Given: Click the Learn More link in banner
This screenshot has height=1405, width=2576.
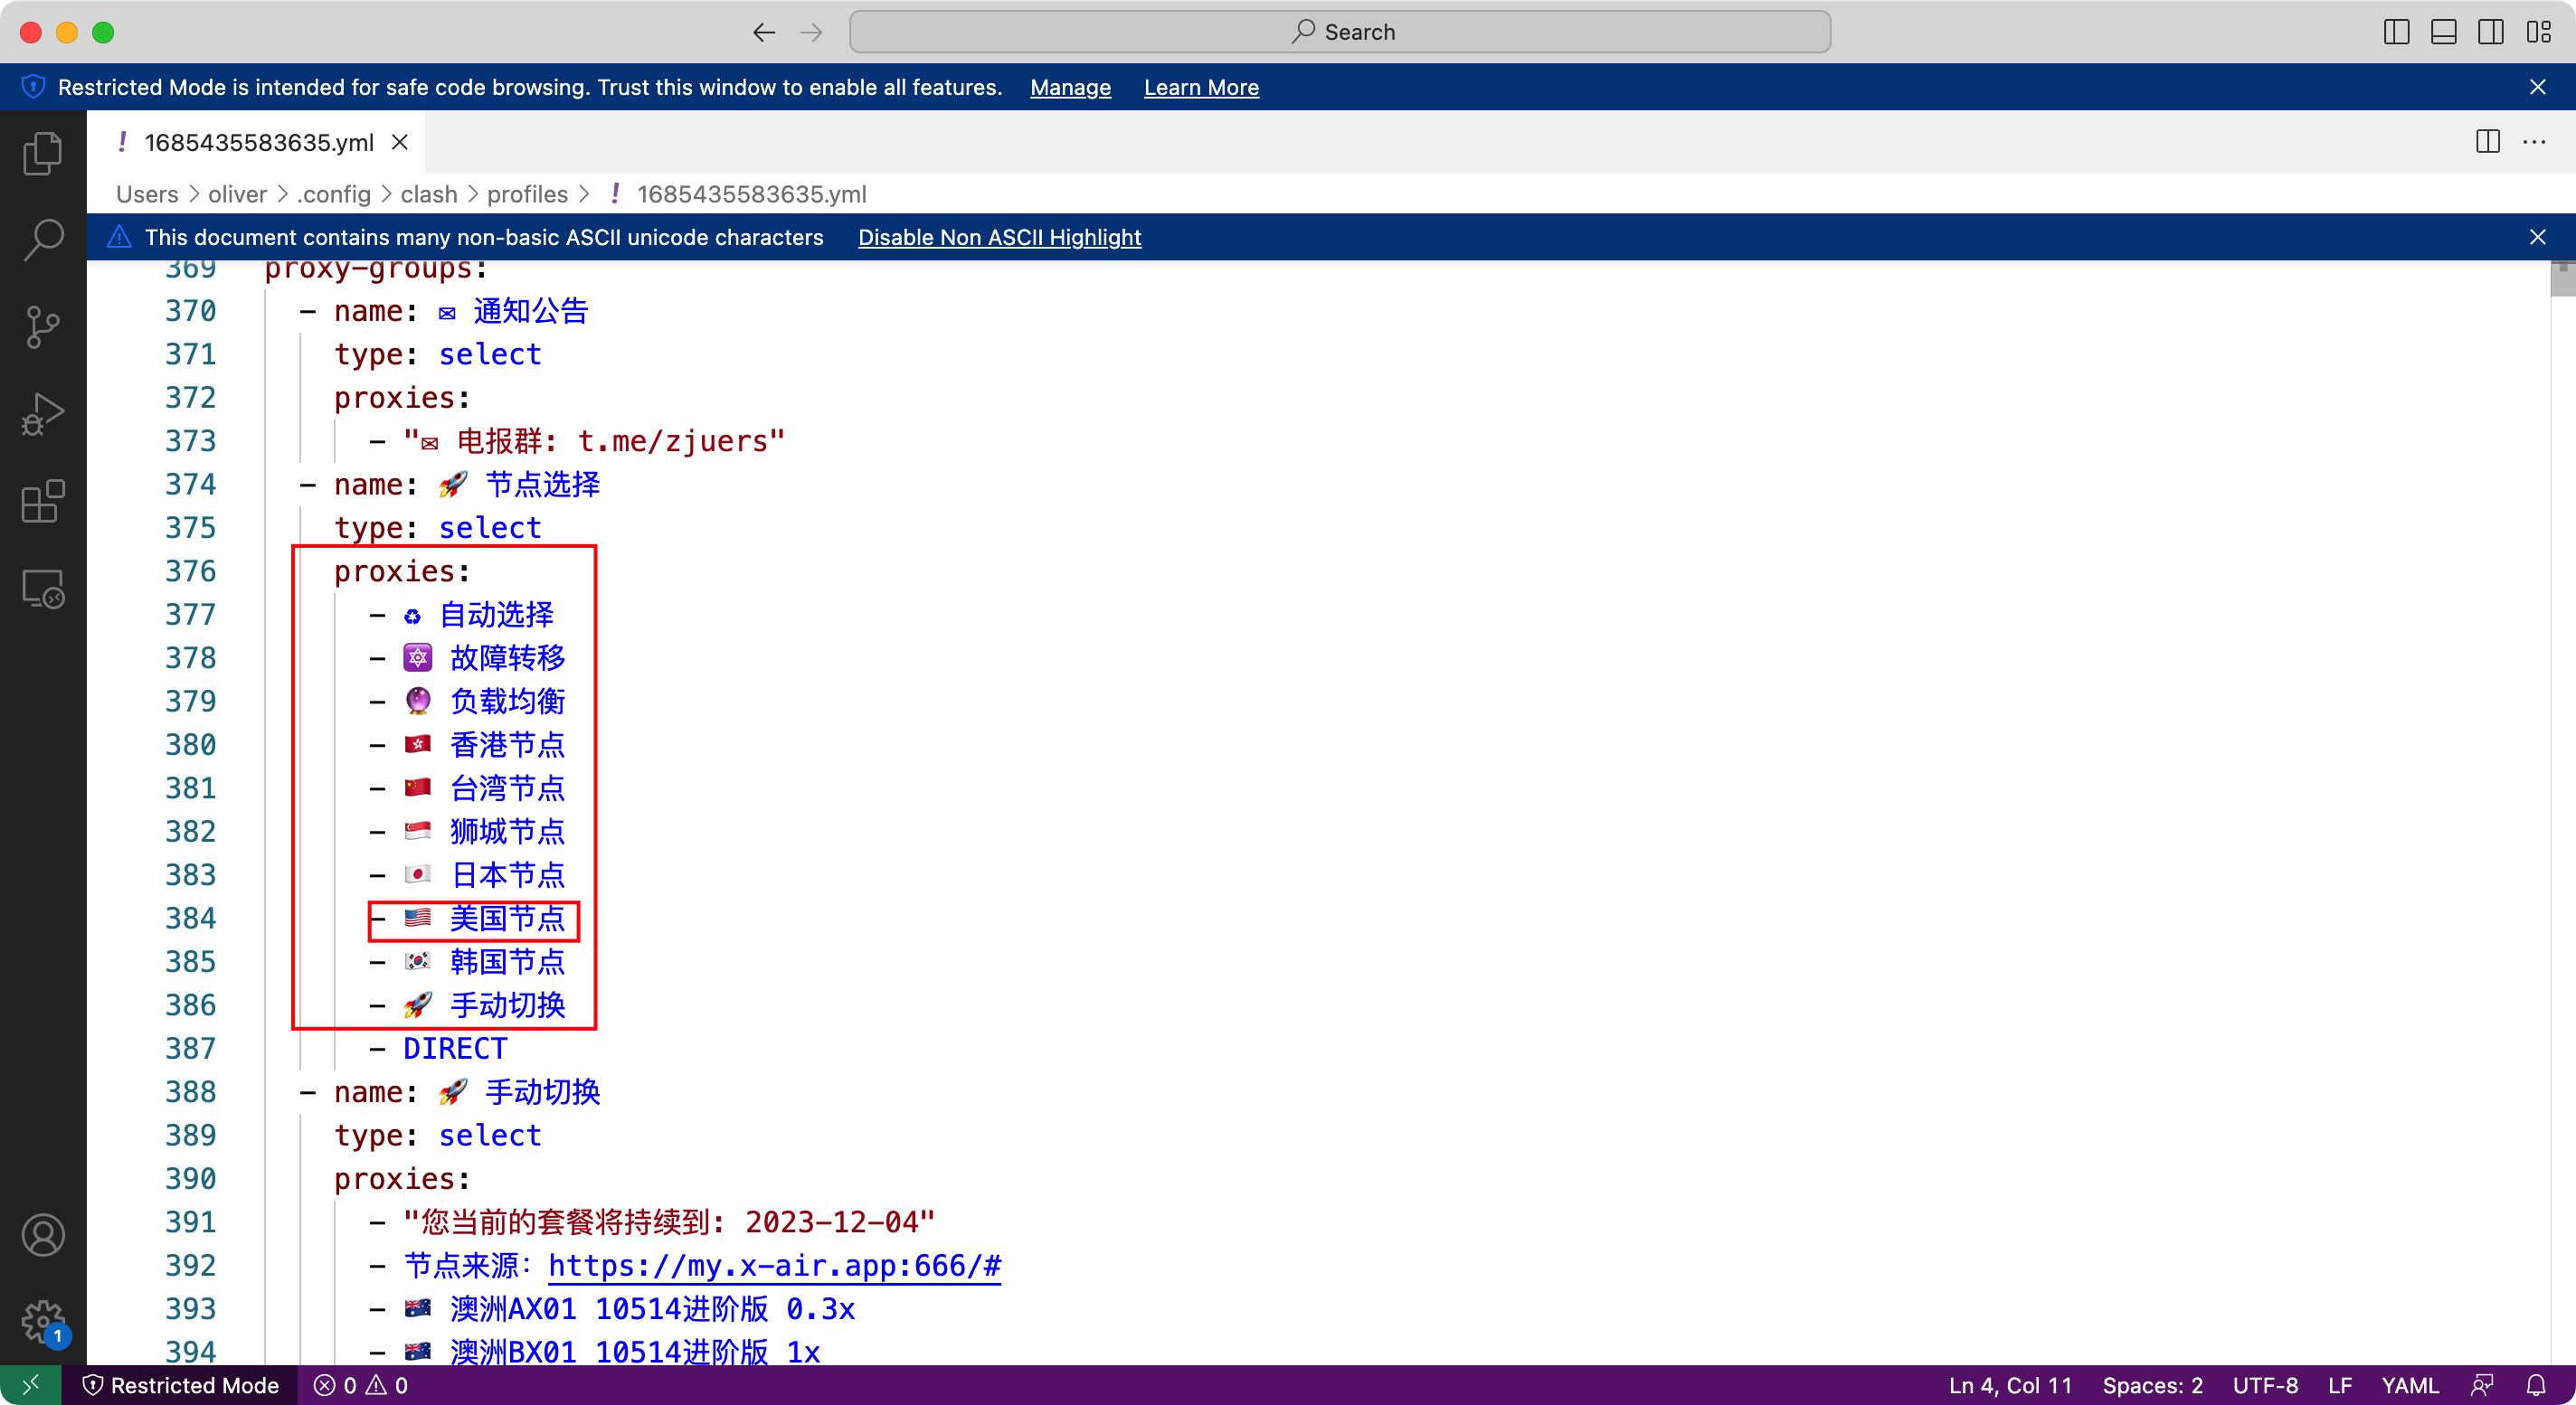Looking at the screenshot, I should point(1200,87).
